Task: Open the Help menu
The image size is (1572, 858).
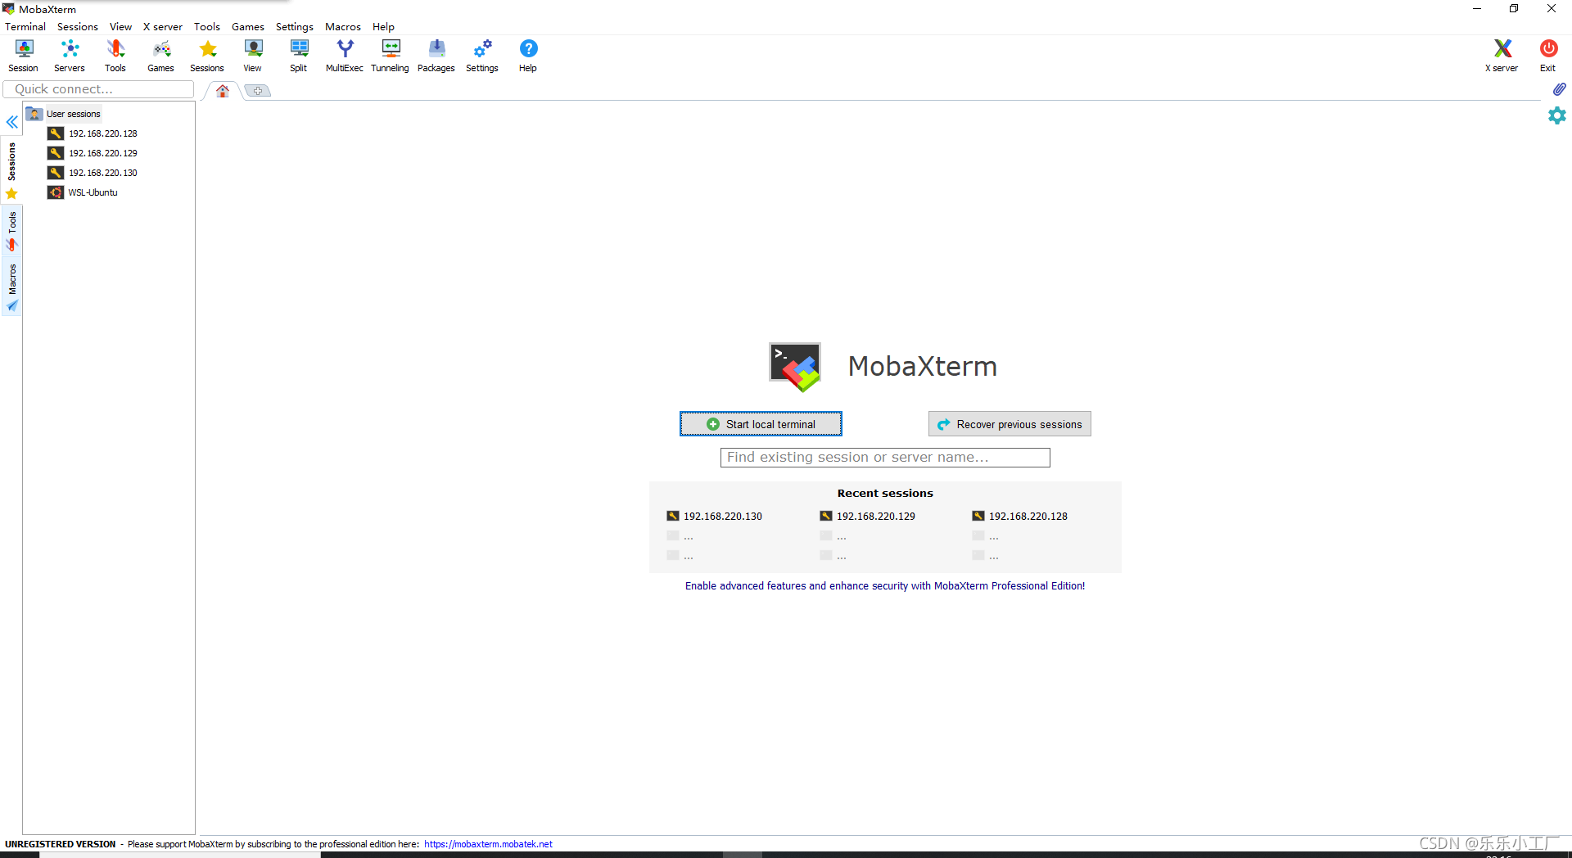Action: (383, 26)
